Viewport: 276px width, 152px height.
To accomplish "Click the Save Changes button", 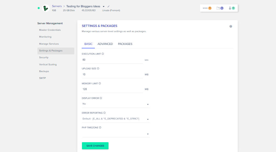I will click(x=95, y=146).
